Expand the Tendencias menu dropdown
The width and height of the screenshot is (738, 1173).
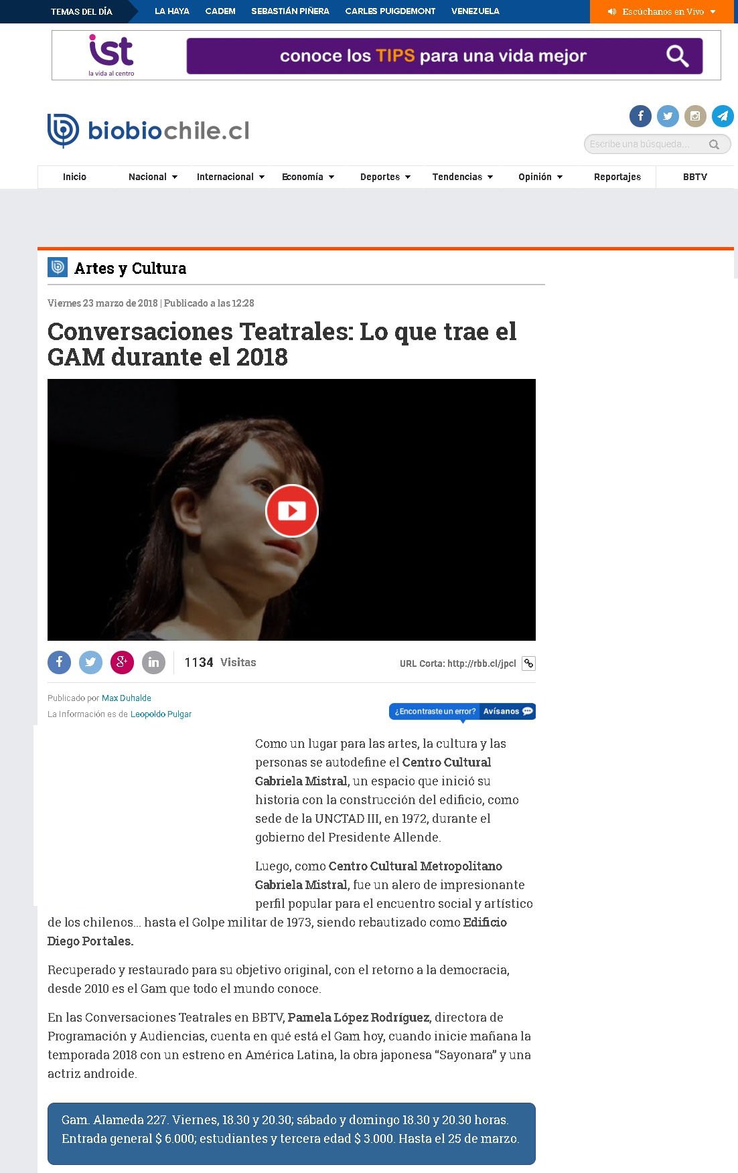[x=462, y=177]
